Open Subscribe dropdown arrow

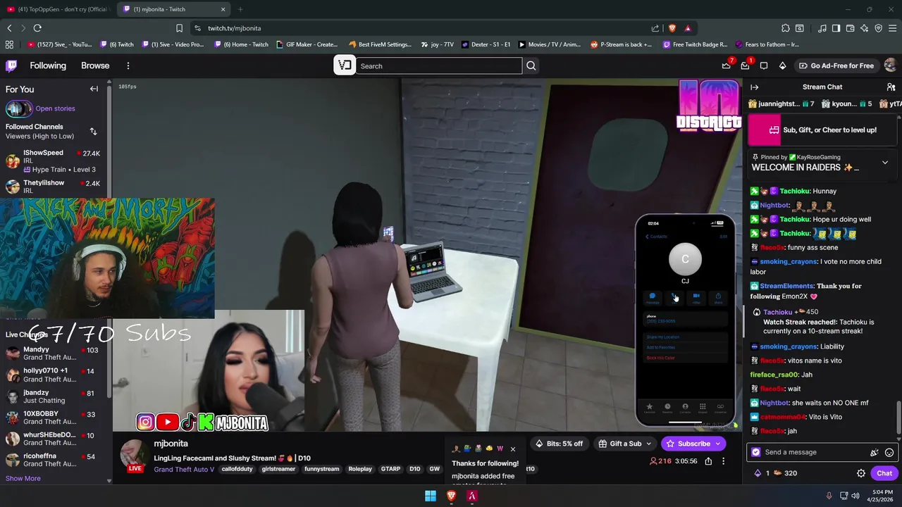(x=717, y=444)
